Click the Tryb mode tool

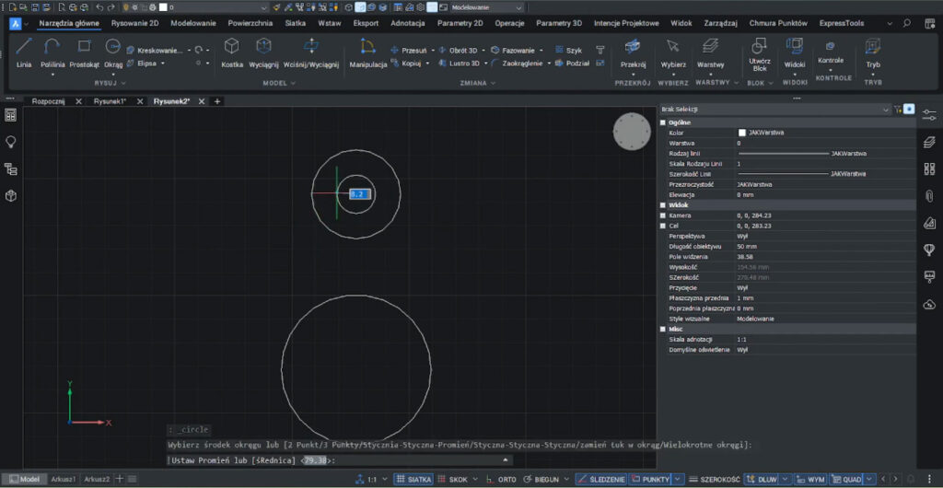873,52
